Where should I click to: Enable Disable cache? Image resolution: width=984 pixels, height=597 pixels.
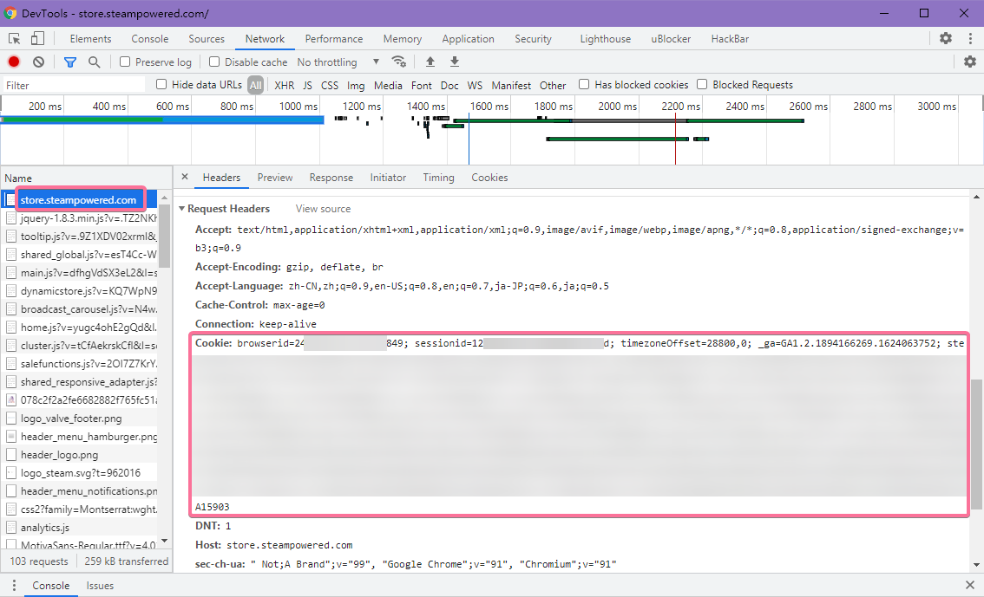[213, 62]
